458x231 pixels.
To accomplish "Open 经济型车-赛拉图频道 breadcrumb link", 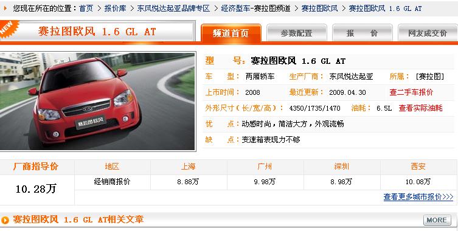I will (x=255, y=9).
